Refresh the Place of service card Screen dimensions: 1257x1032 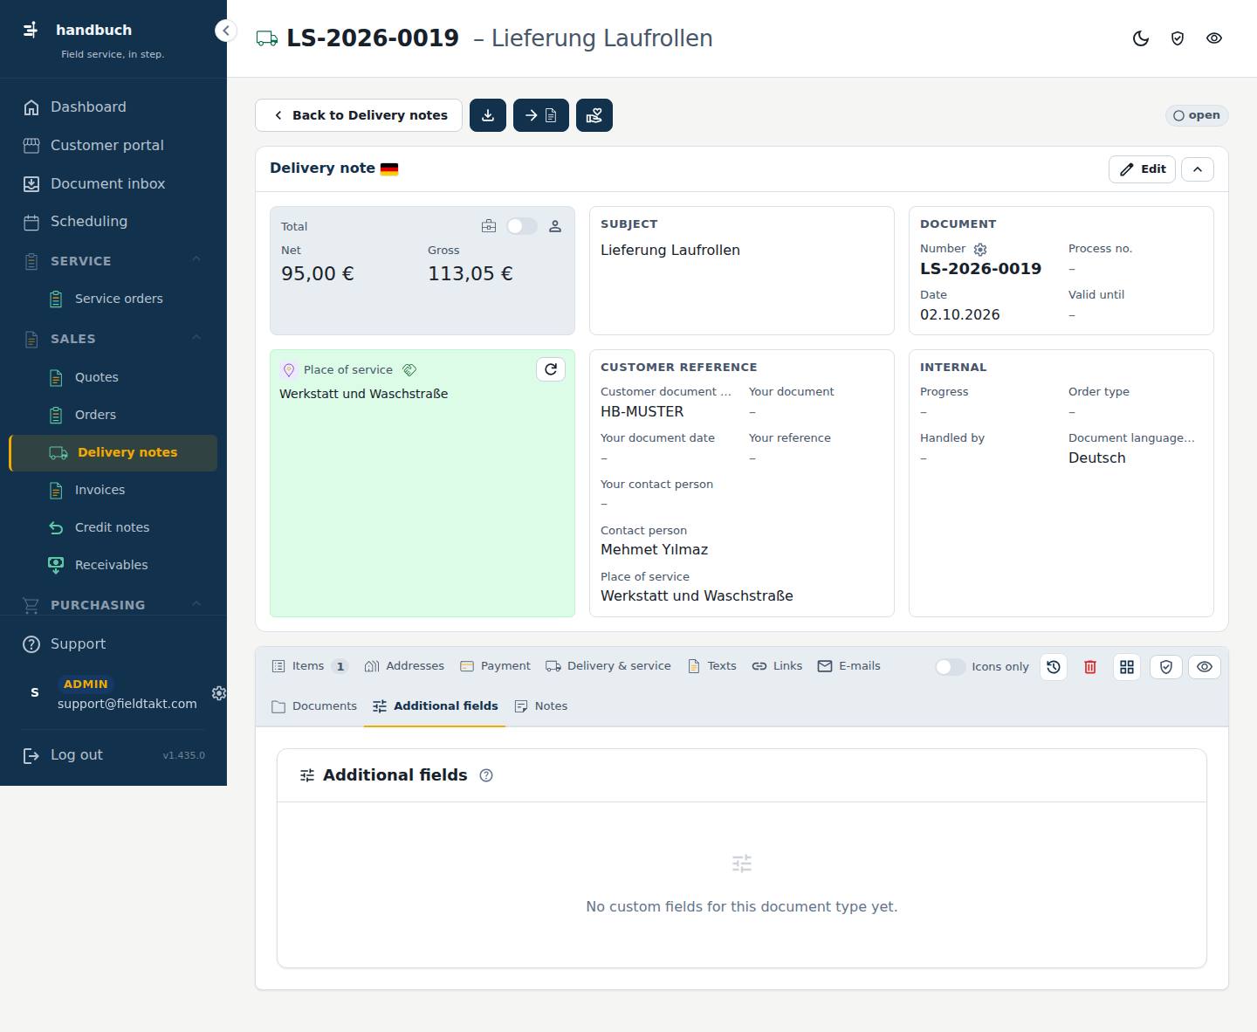tap(551, 369)
